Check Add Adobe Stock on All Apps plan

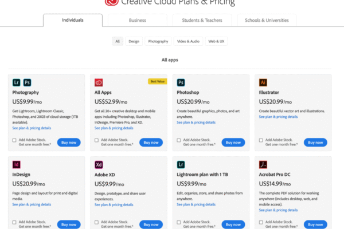[96, 140]
